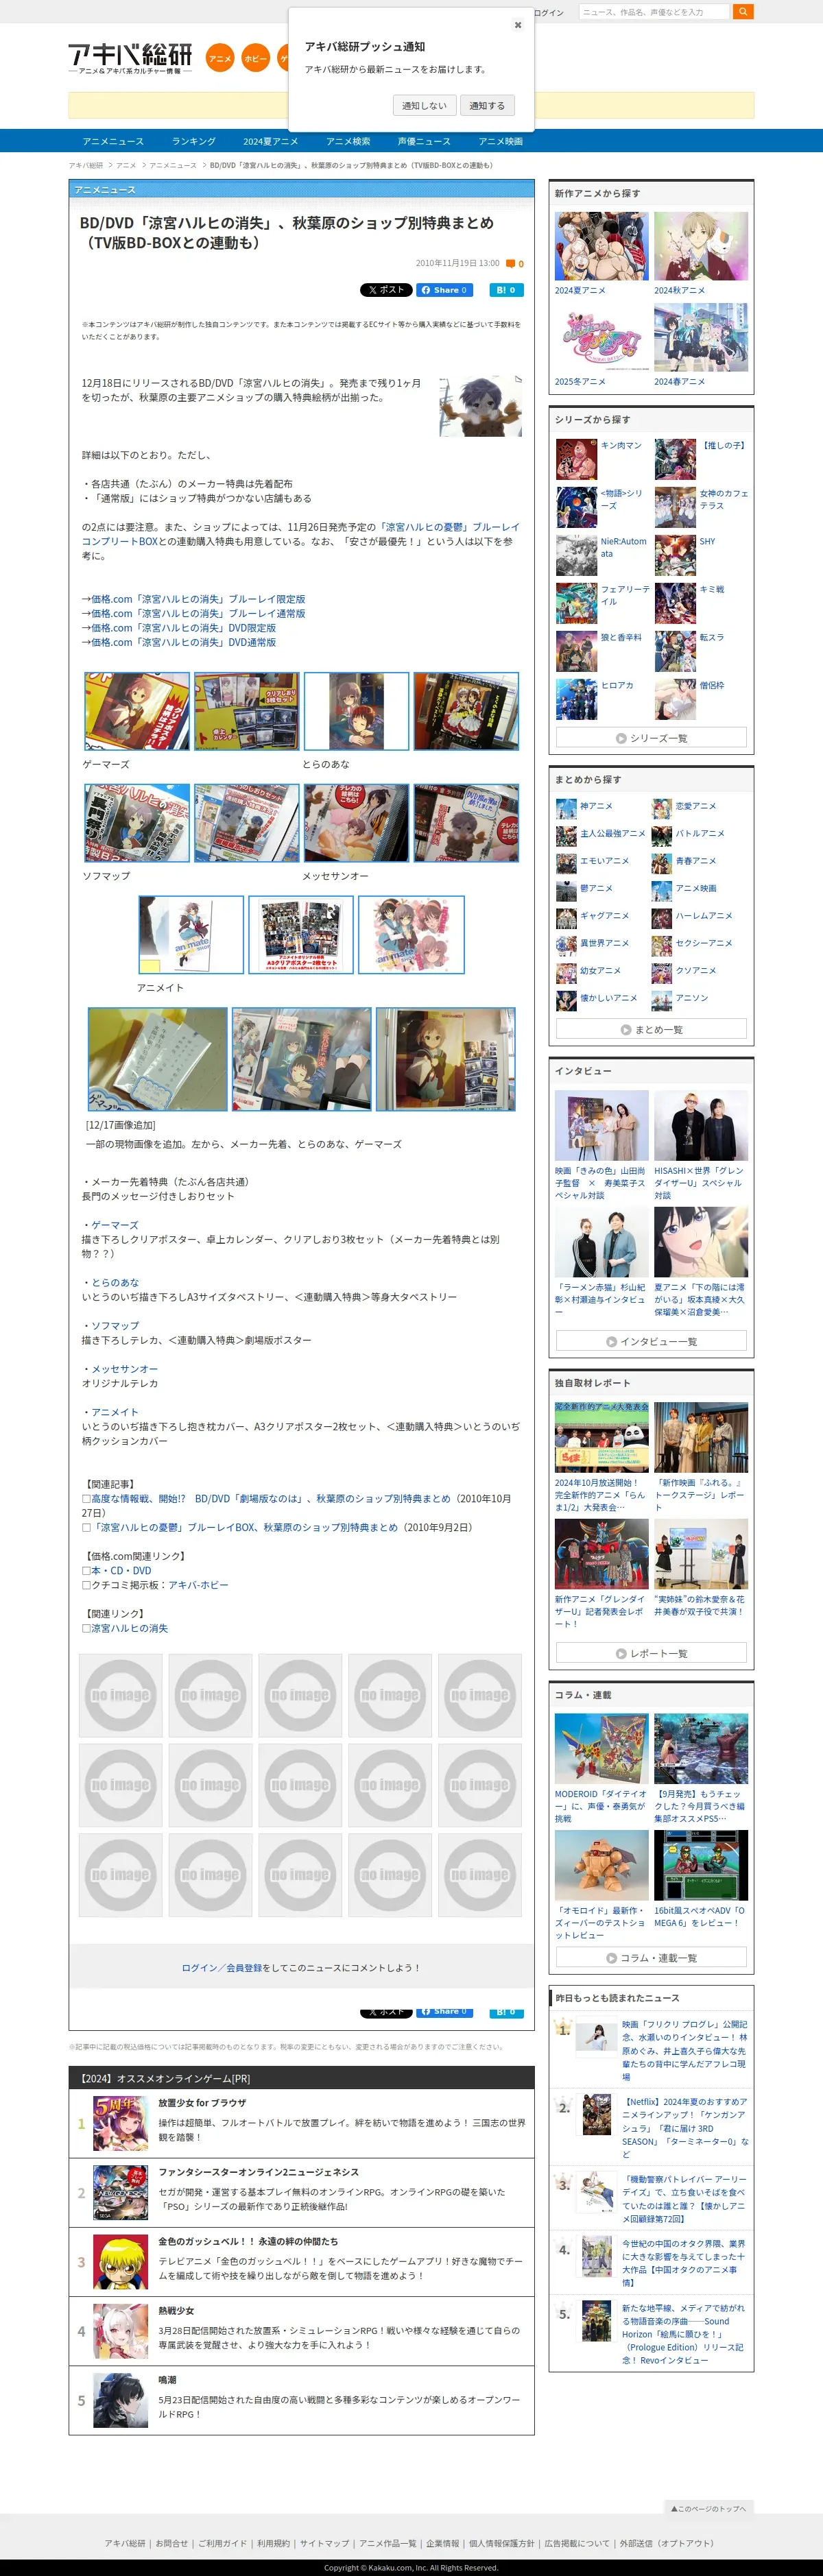The height and width of the screenshot is (2576, 823).
Task: Click the 金色のガッシュベル game entry
Action: point(301,2262)
